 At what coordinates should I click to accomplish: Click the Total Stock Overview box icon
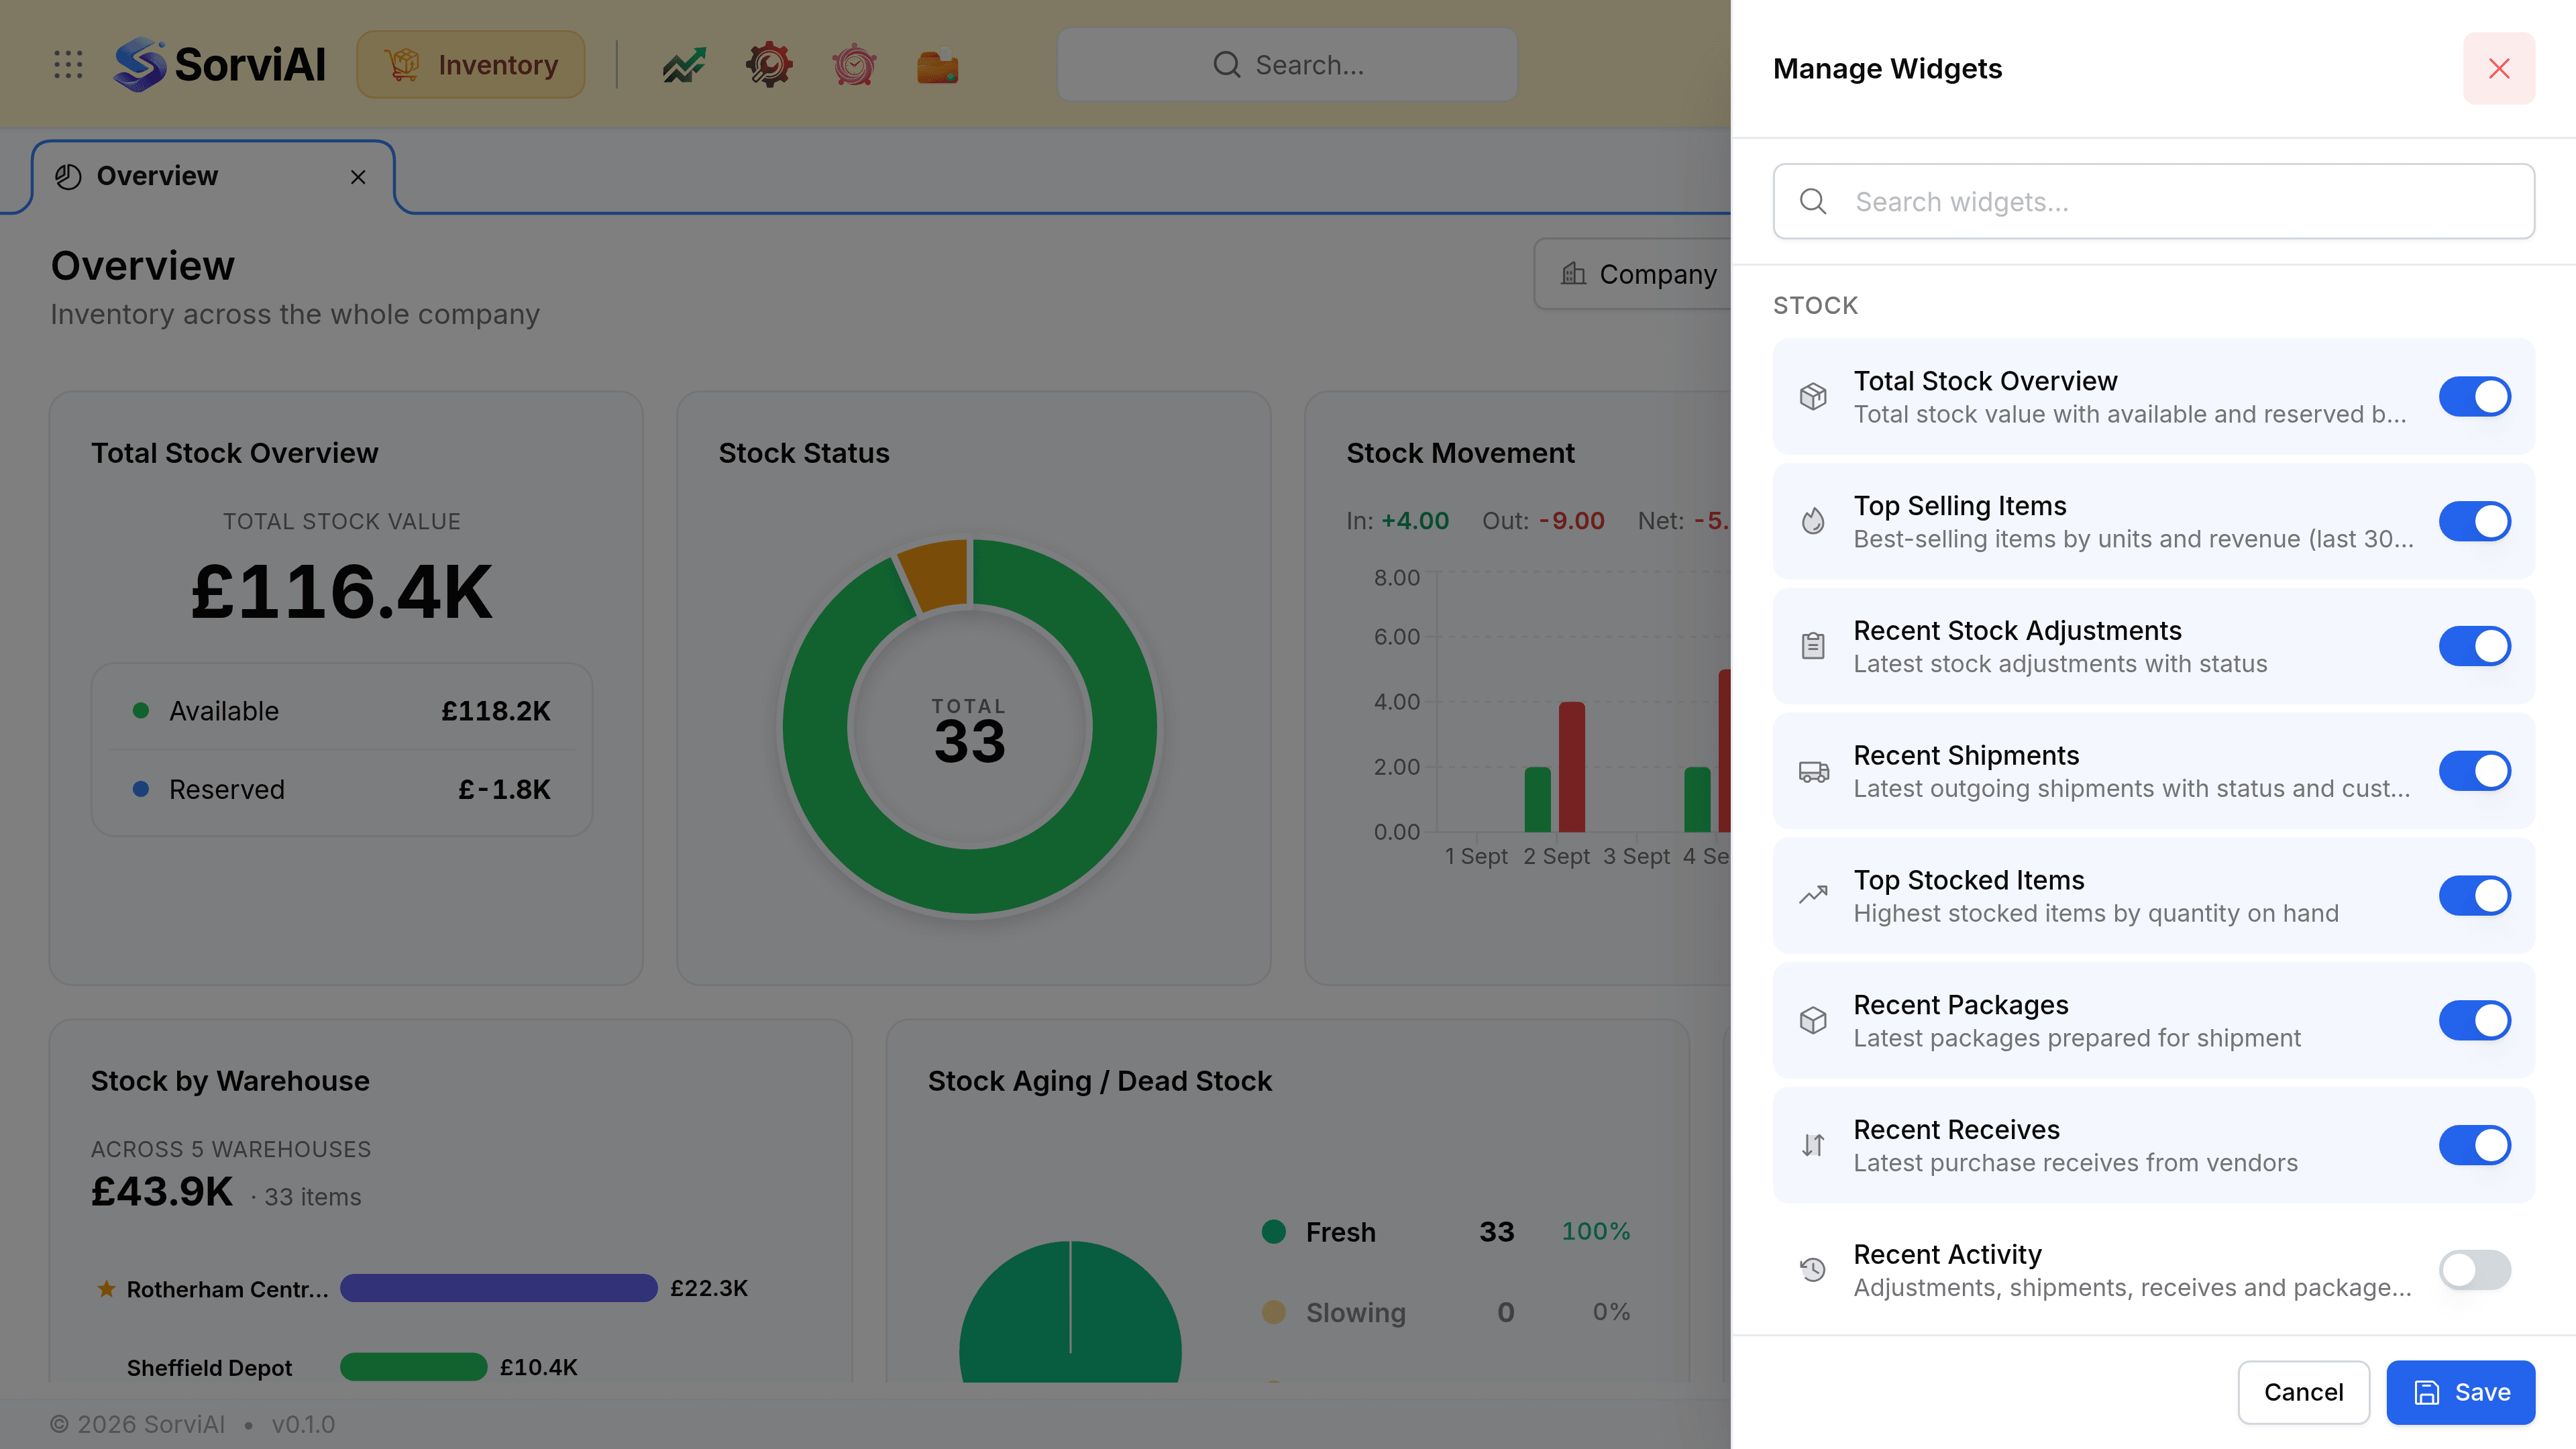click(1812, 397)
